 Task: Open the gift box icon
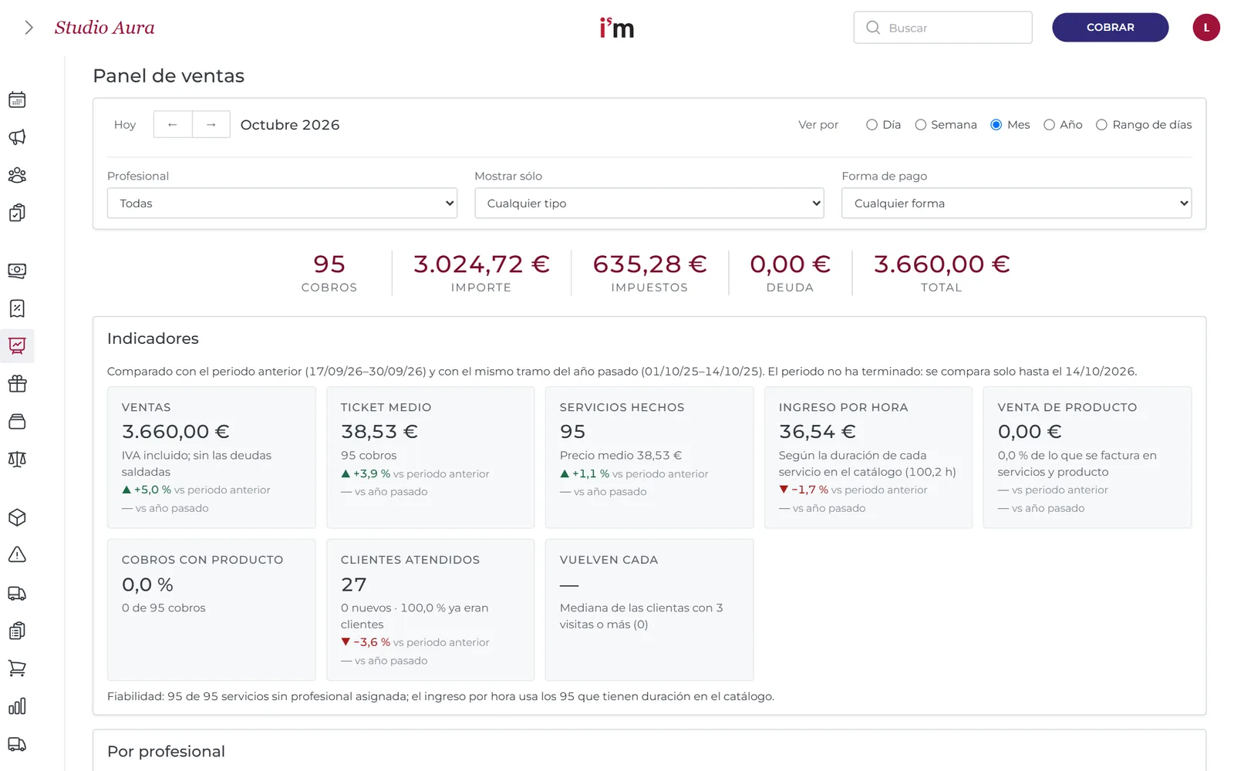17,383
